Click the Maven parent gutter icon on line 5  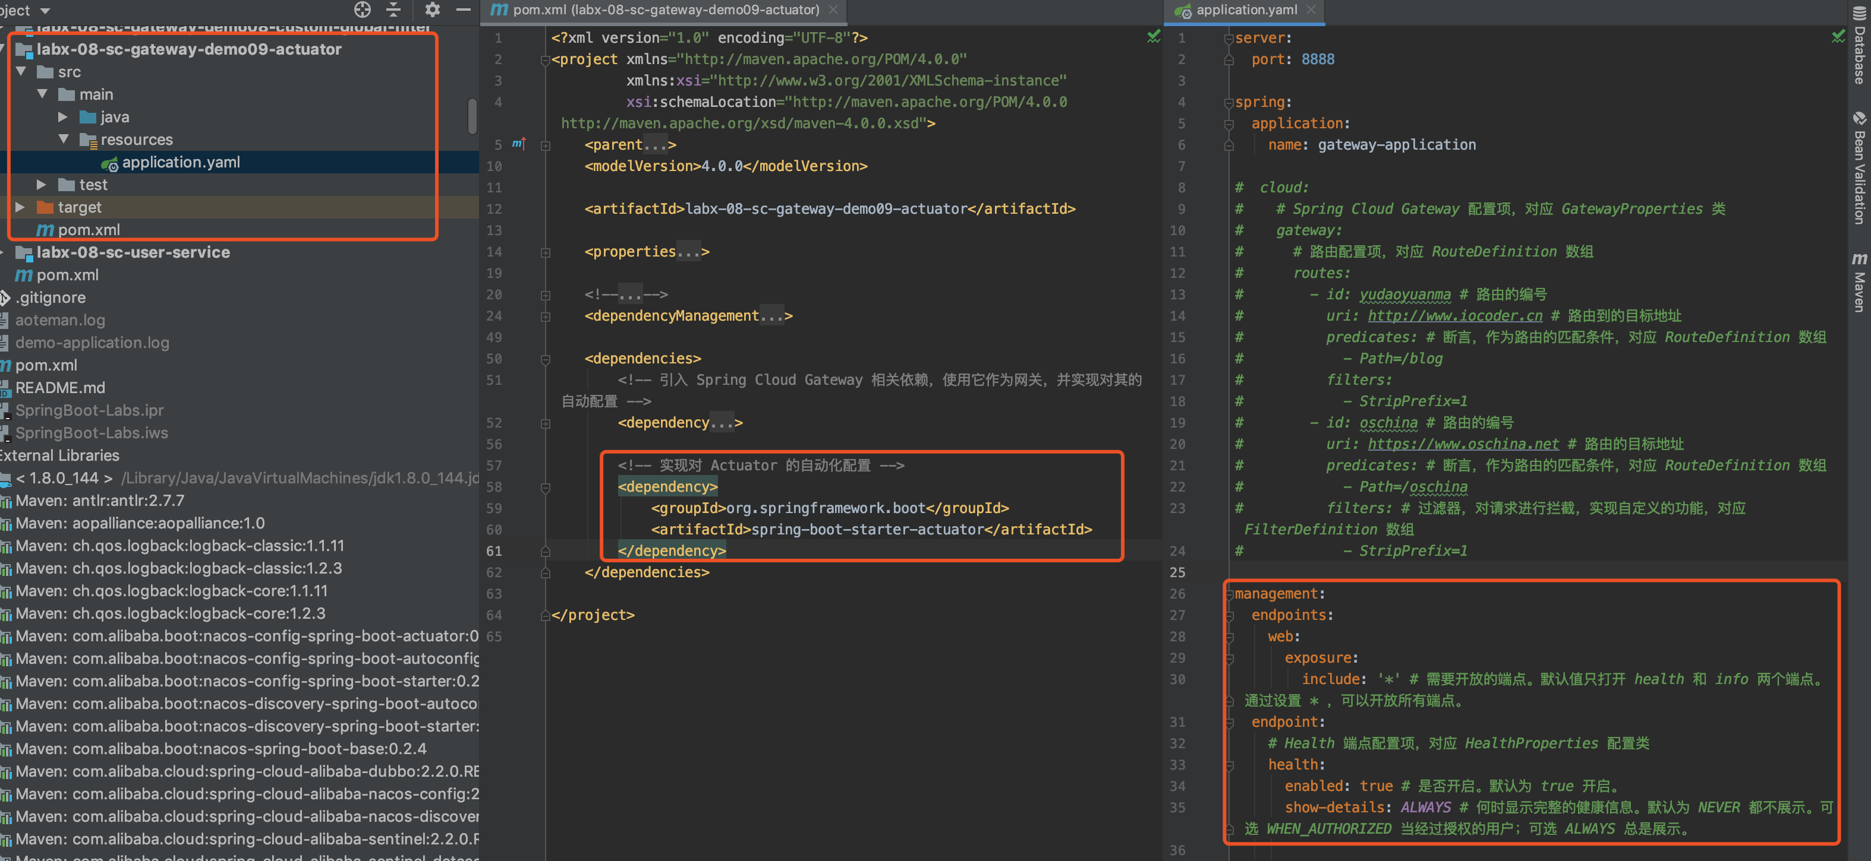click(519, 144)
